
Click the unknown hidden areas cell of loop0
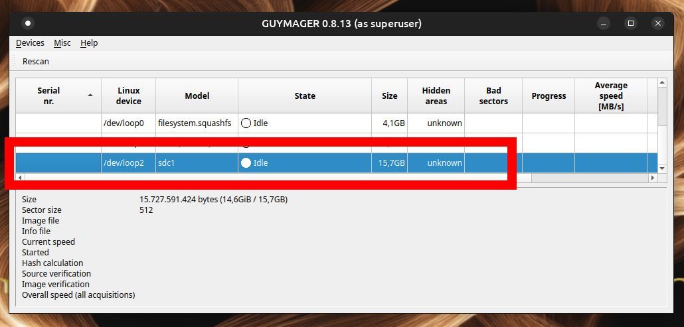pyautogui.click(x=436, y=123)
